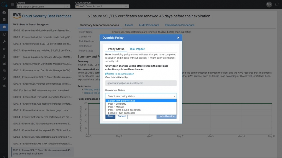Switch to the Risk Impact tab
Image resolution: width=282 pixels, height=158 pixels.
pos(137,49)
